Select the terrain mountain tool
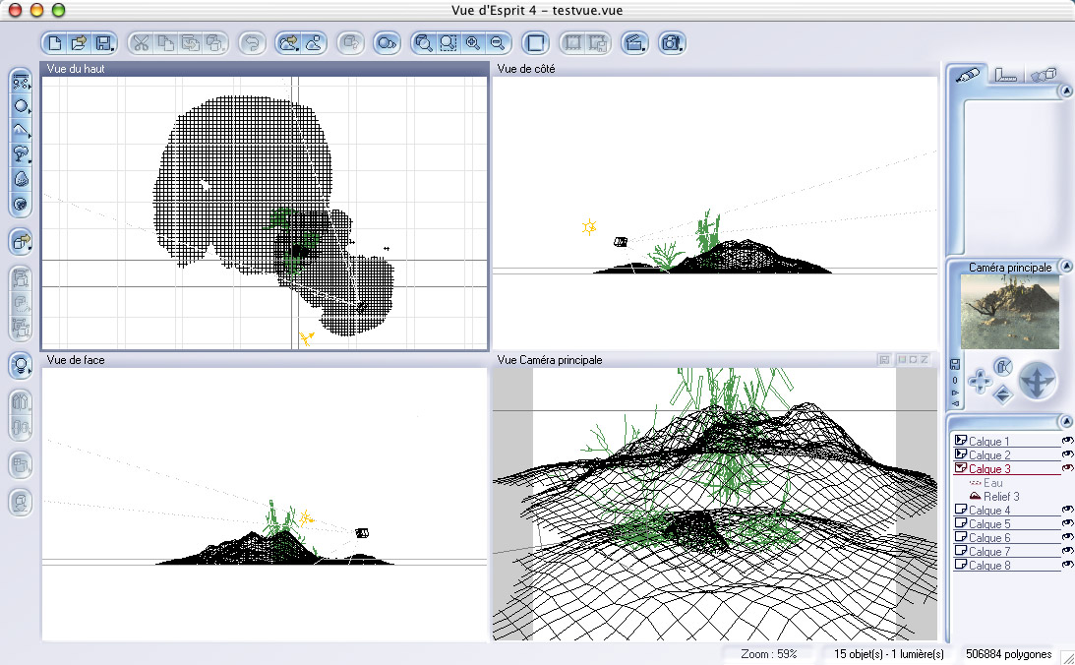Viewport: 1075px width, 665px height. coord(21,130)
